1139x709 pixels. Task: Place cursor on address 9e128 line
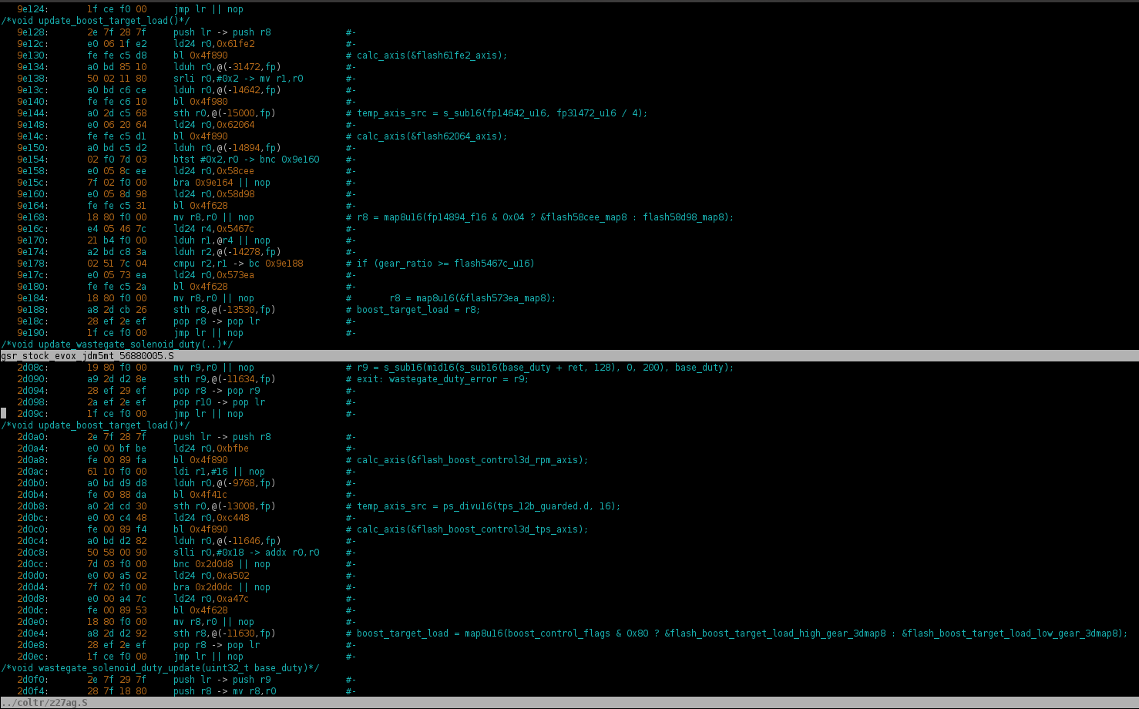coord(32,32)
